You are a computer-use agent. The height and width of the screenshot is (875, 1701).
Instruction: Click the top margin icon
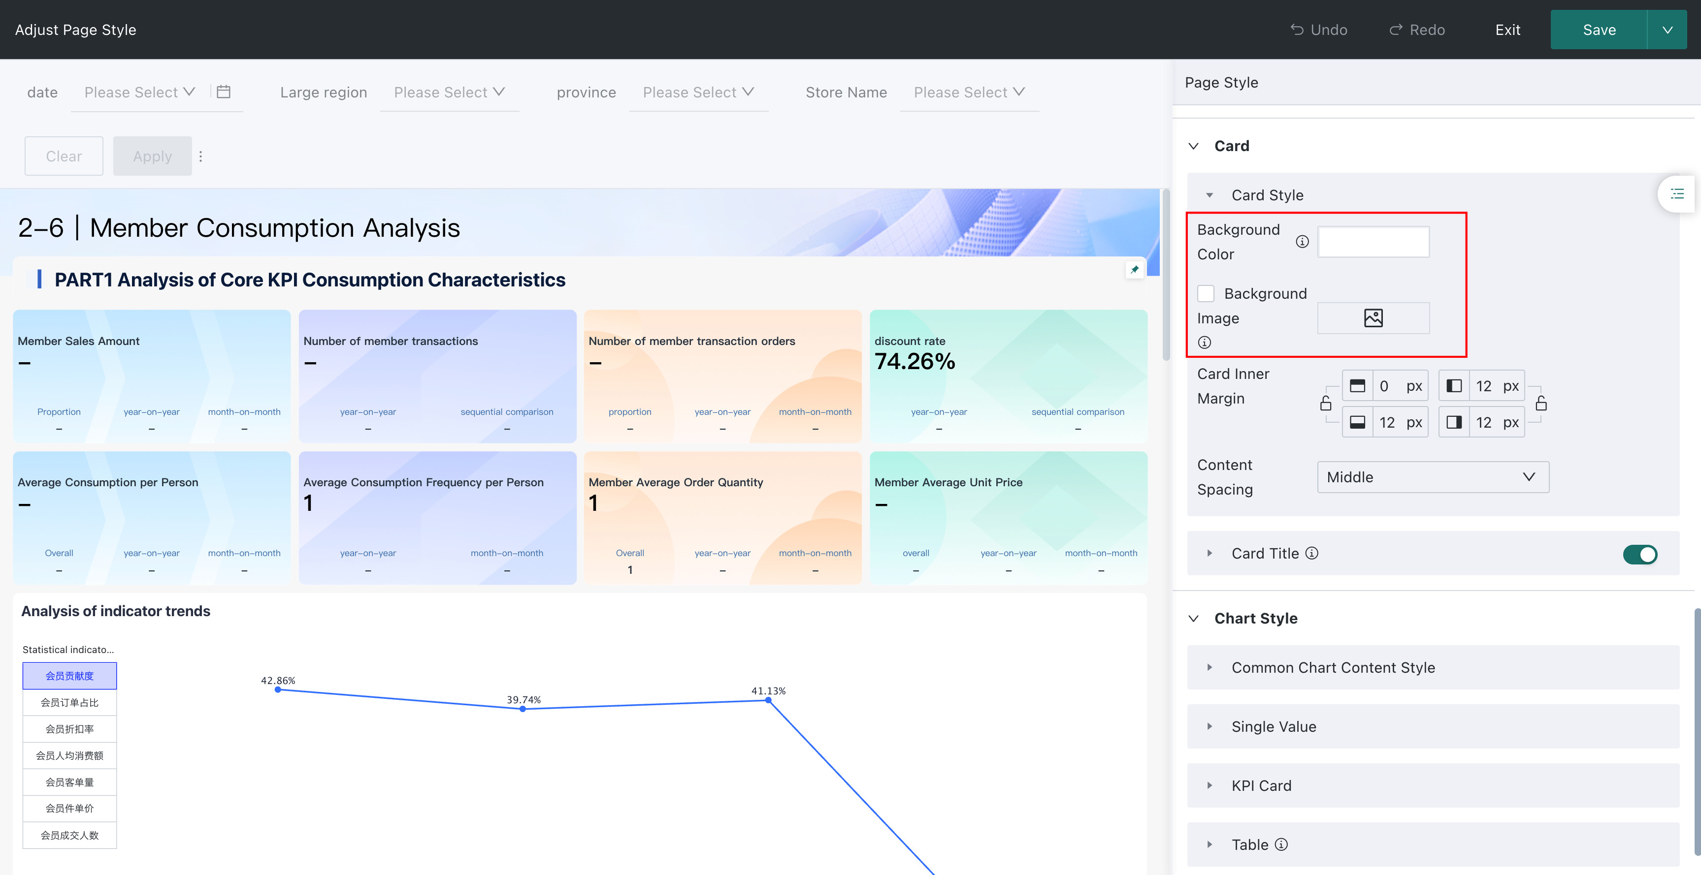pyautogui.click(x=1358, y=386)
